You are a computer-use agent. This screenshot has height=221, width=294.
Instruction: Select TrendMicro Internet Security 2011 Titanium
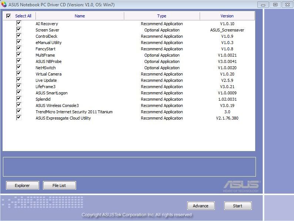click(74, 112)
